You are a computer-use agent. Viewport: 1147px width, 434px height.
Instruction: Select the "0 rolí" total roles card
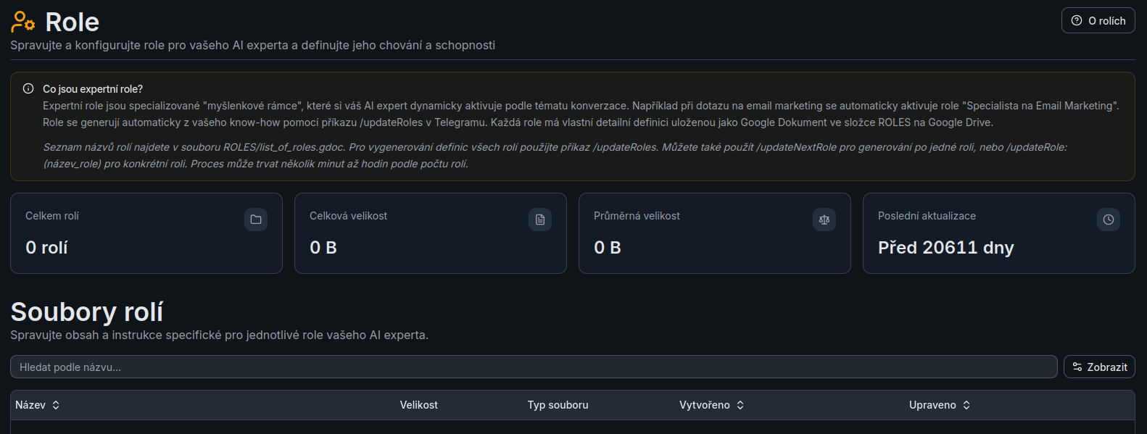pos(146,233)
